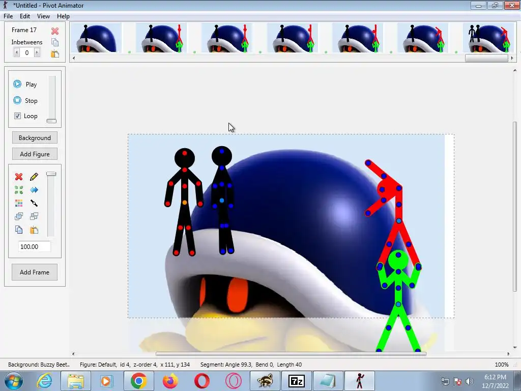Decrease Inbetweens with left arrow
The width and height of the screenshot is (521, 391).
[x=17, y=52]
